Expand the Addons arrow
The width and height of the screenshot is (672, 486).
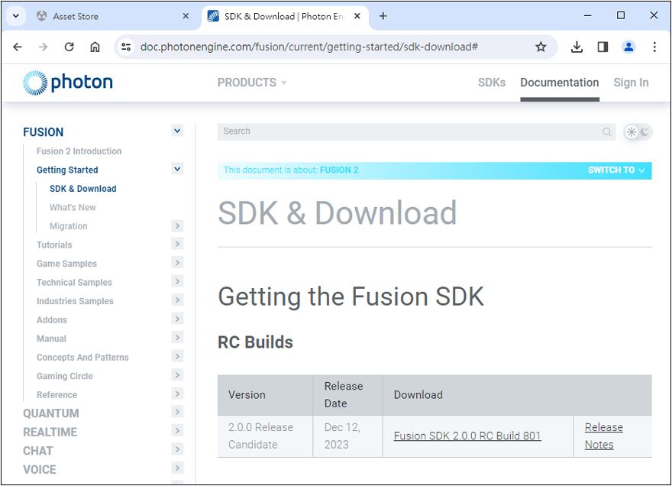pyautogui.click(x=177, y=319)
